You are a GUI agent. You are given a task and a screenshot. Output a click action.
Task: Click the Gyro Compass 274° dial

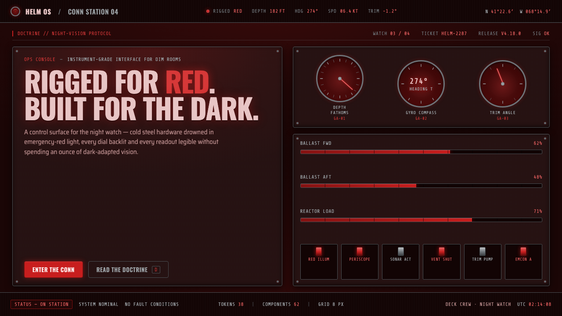(421, 84)
